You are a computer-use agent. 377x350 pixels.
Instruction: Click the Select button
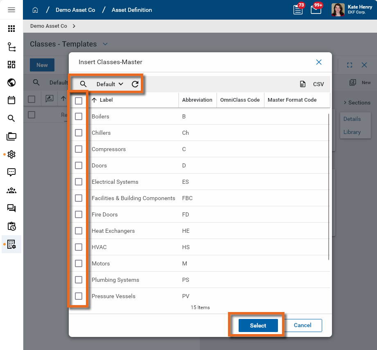tap(258, 325)
